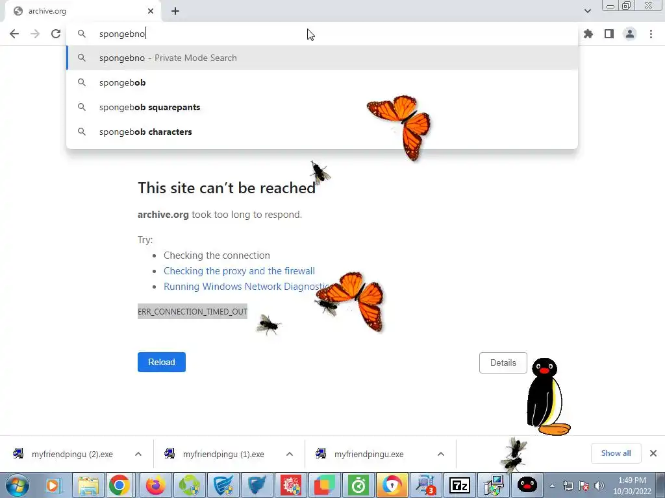Open the keyhole browser taskbar icon
Image resolution: width=665 pixels, height=498 pixels.
[x=392, y=485]
